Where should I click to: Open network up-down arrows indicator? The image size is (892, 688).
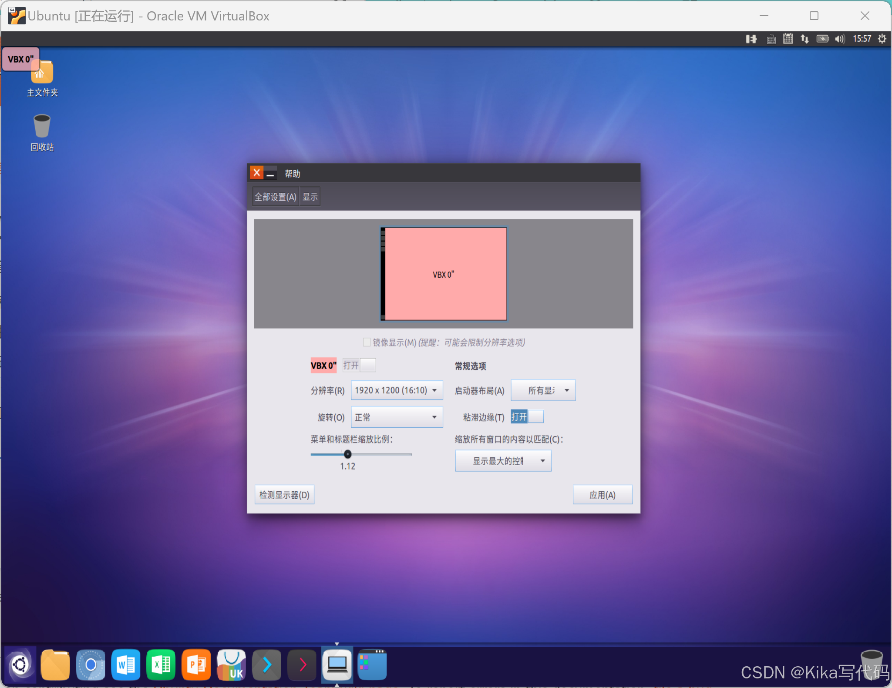pyautogui.click(x=804, y=39)
